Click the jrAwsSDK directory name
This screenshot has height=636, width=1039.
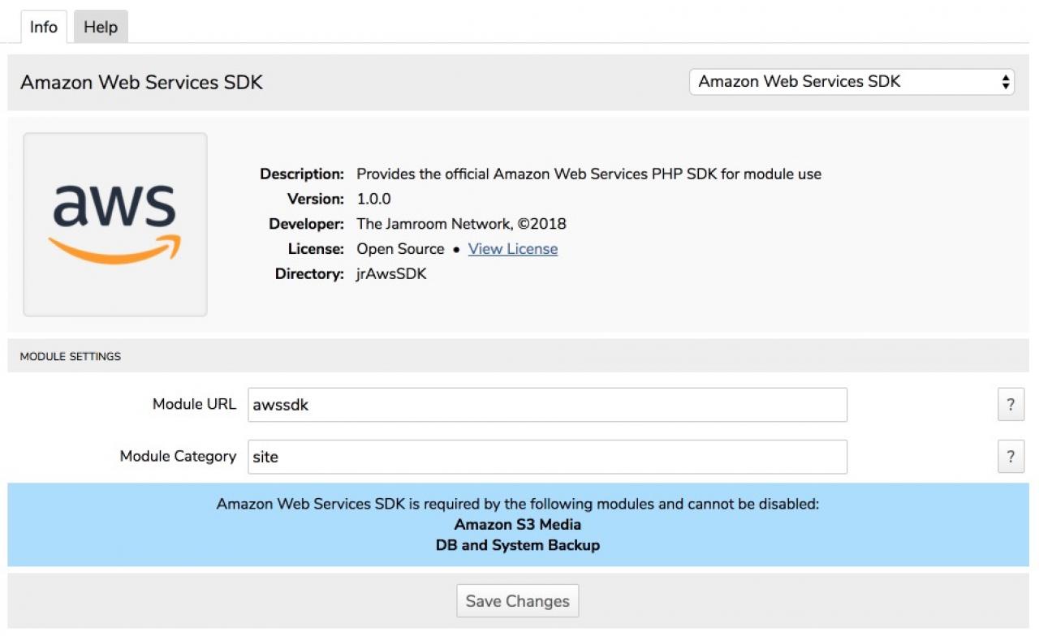pyautogui.click(x=391, y=273)
